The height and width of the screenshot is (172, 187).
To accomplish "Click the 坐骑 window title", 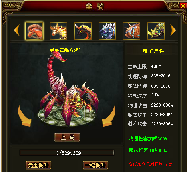I will point(95,6).
